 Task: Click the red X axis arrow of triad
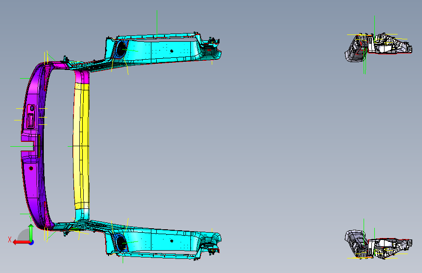tap(21, 242)
